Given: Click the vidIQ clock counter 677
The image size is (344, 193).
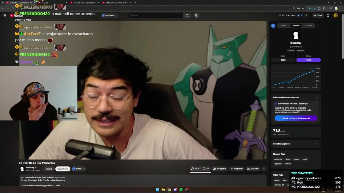Looking at the screenshot, I should click(x=282, y=15).
